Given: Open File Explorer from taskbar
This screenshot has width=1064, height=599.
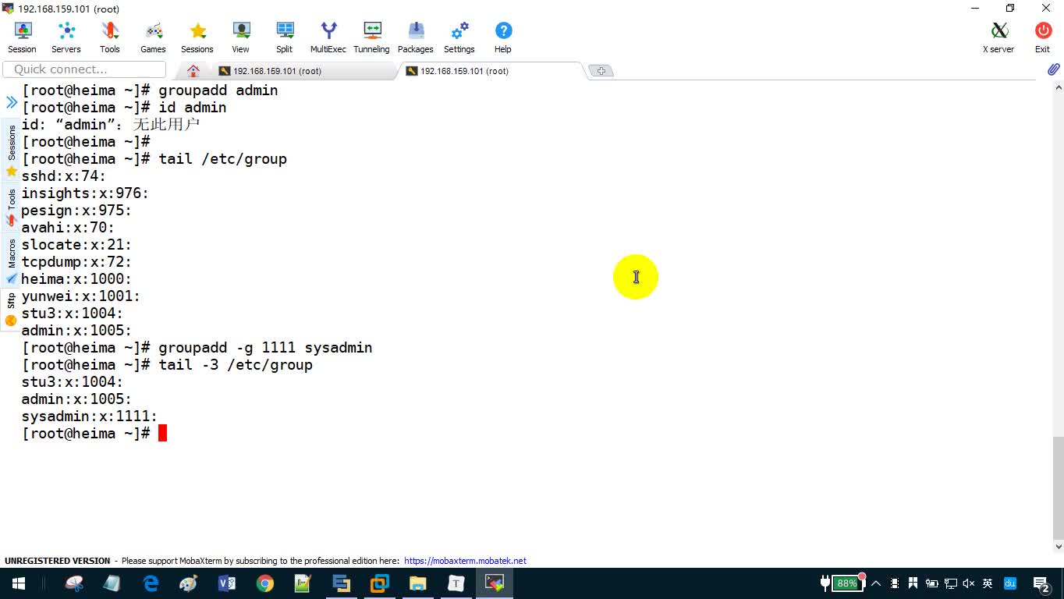Looking at the screenshot, I should pos(418,583).
